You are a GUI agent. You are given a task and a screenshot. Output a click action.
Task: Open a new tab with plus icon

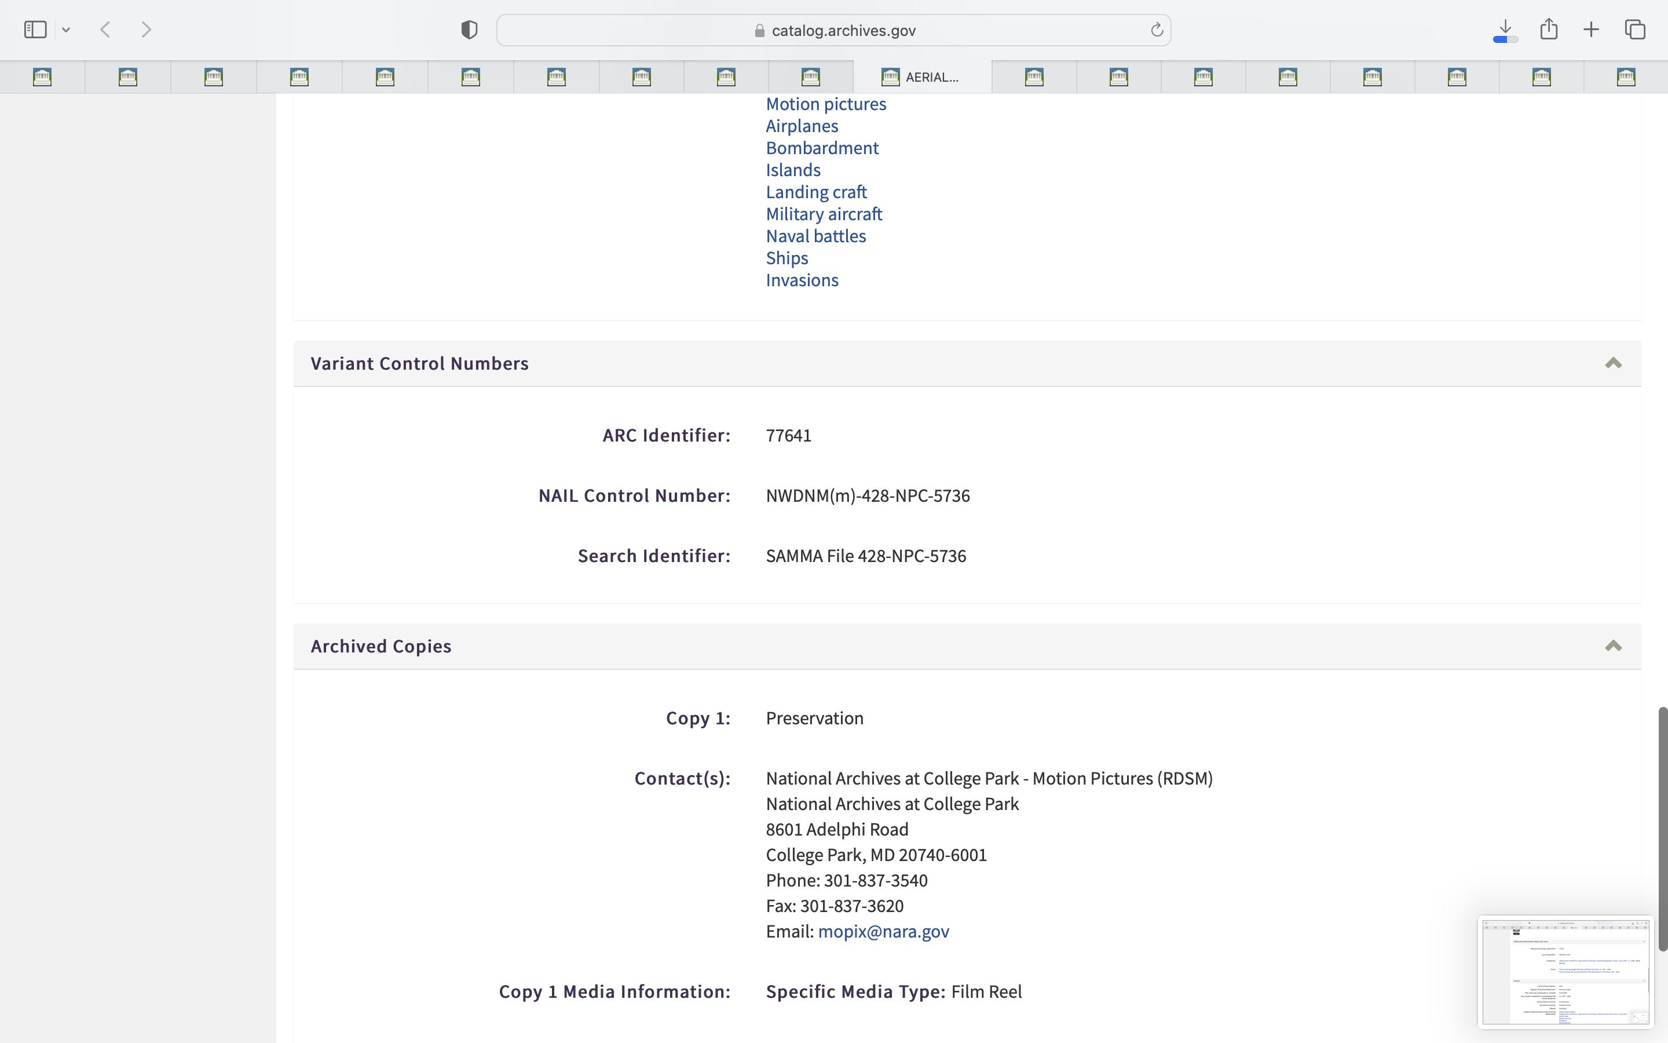(1592, 30)
